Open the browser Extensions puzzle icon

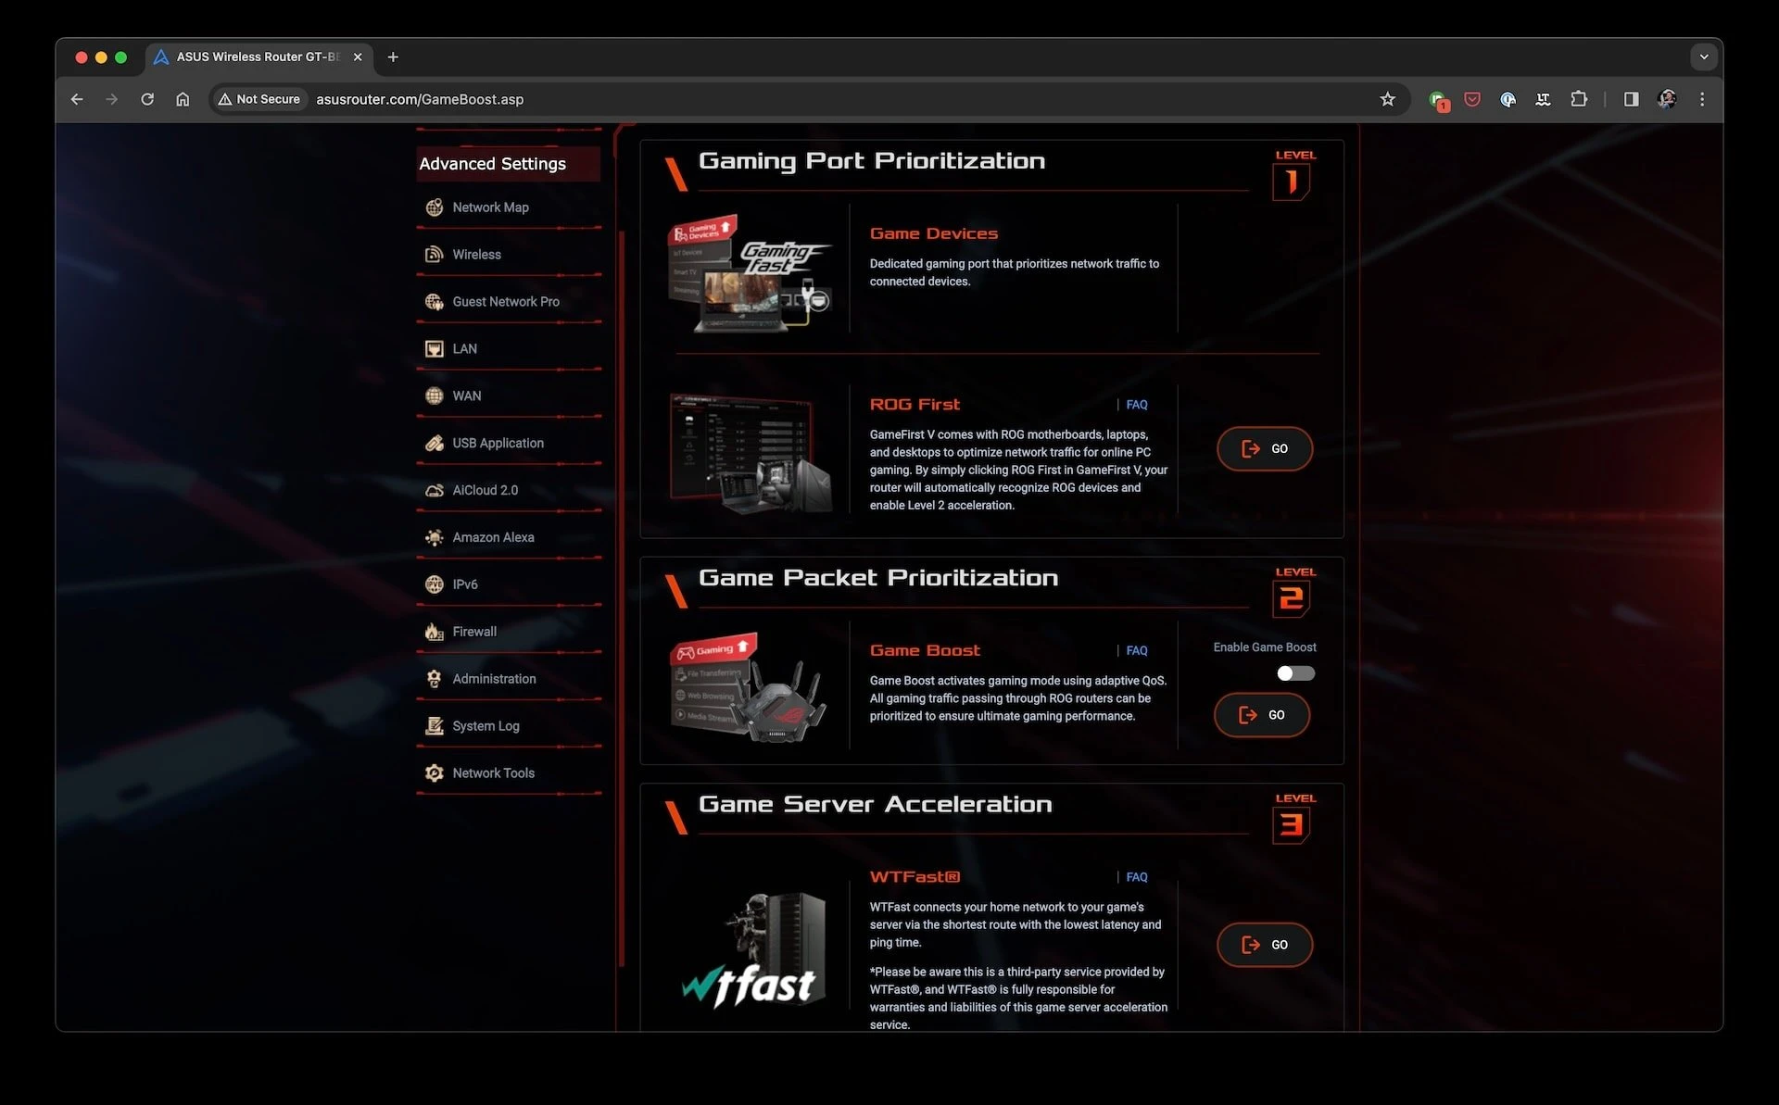(x=1579, y=99)
